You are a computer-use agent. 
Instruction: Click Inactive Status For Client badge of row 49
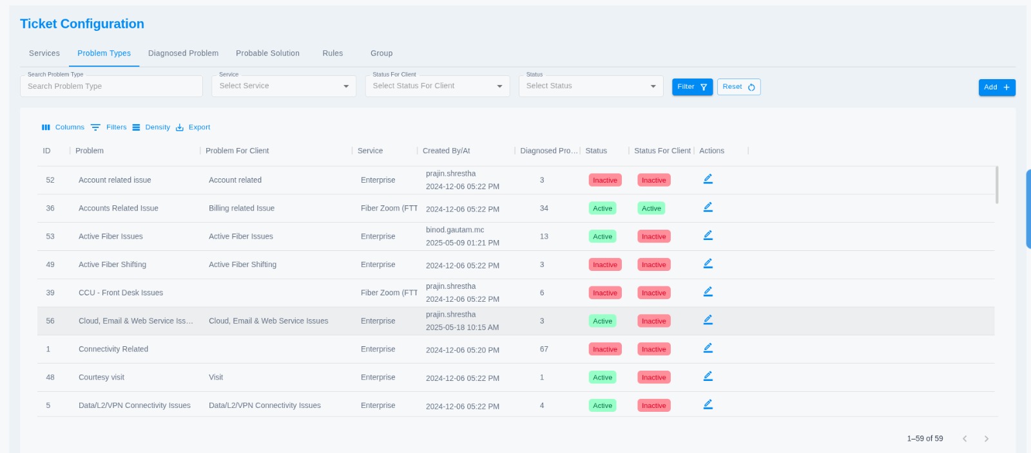pos(654,264)
